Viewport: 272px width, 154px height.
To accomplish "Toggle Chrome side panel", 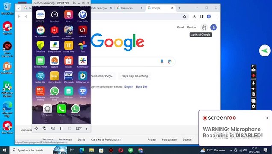I will click(201, 17).
